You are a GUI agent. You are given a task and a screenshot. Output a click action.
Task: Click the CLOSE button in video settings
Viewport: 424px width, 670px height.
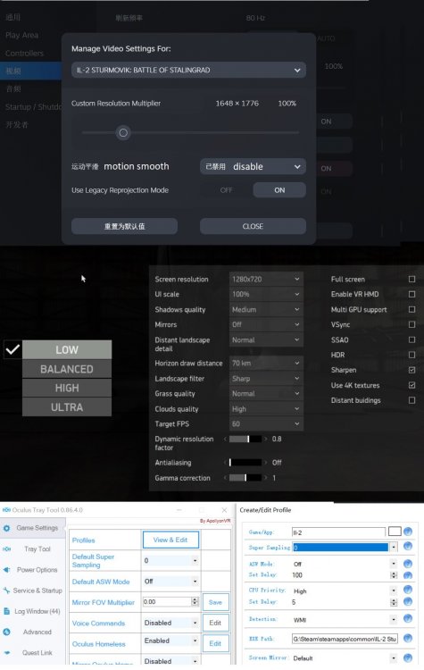(253, 226)
